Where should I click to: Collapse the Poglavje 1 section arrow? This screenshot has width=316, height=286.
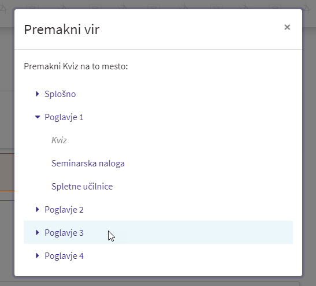[38, 117]
